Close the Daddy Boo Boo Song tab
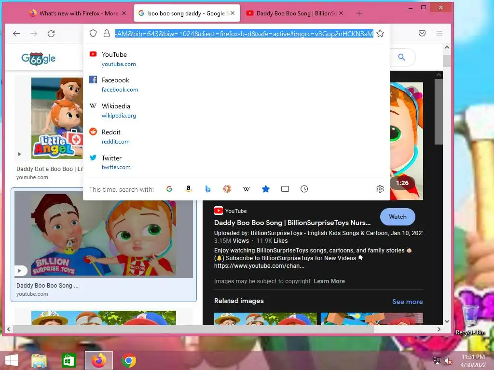 [341, 13]
